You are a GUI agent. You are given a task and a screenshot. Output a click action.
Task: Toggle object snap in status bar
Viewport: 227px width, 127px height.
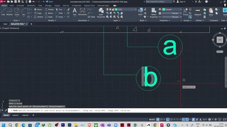[187, 119]
